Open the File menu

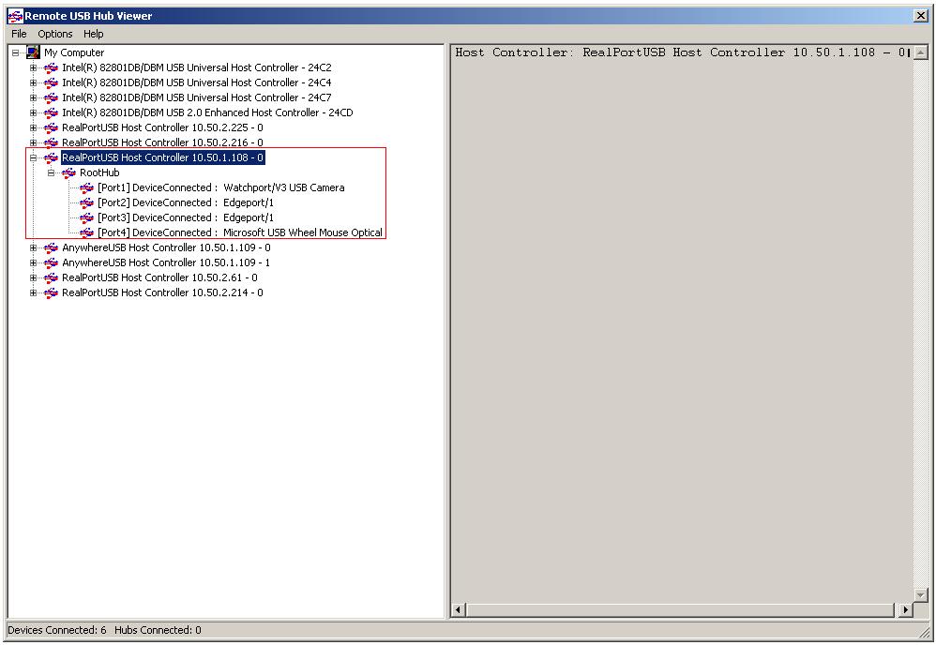pos(19,34)
